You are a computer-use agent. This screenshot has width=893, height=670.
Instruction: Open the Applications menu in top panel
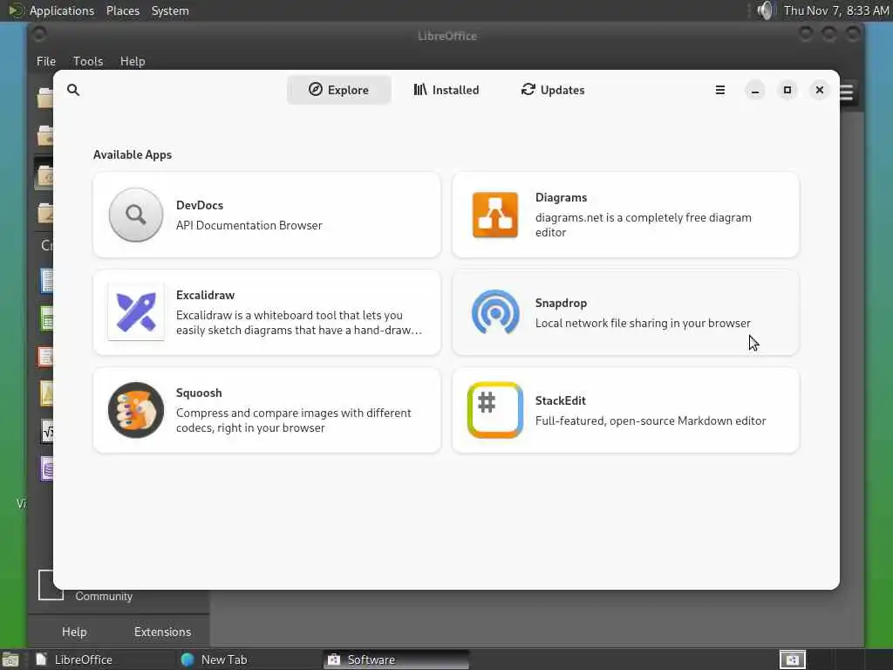click(51, 10)
